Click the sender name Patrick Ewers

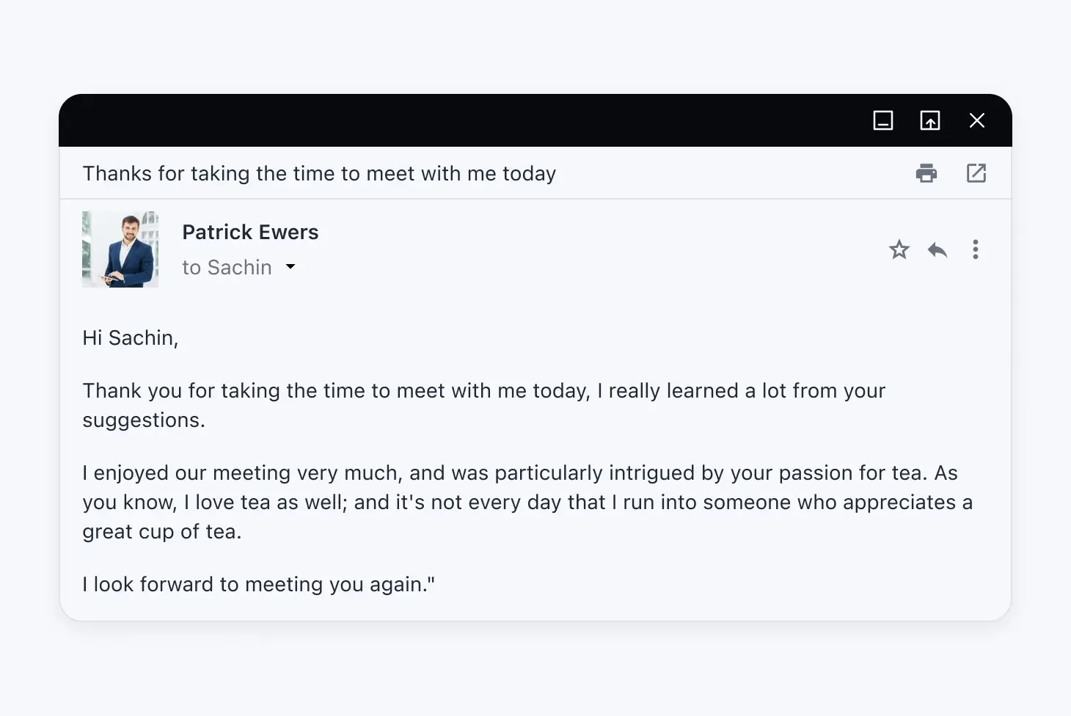pos(250,233)
